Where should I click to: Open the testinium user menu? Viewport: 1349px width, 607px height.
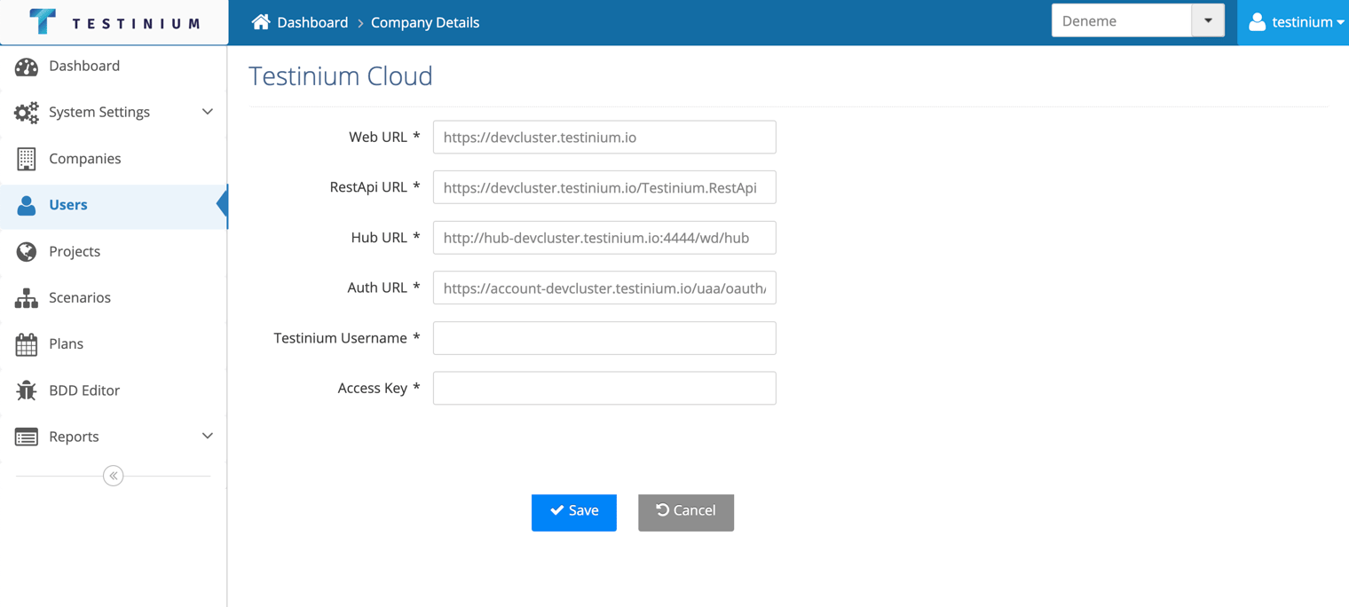pos(1294,22)
